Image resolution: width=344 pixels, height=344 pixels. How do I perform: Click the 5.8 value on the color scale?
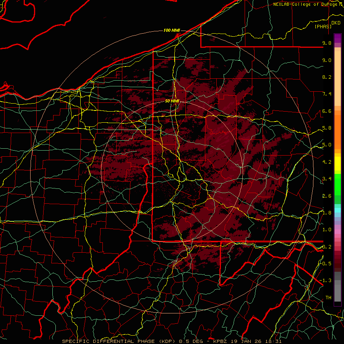click(x=327, y=128)
